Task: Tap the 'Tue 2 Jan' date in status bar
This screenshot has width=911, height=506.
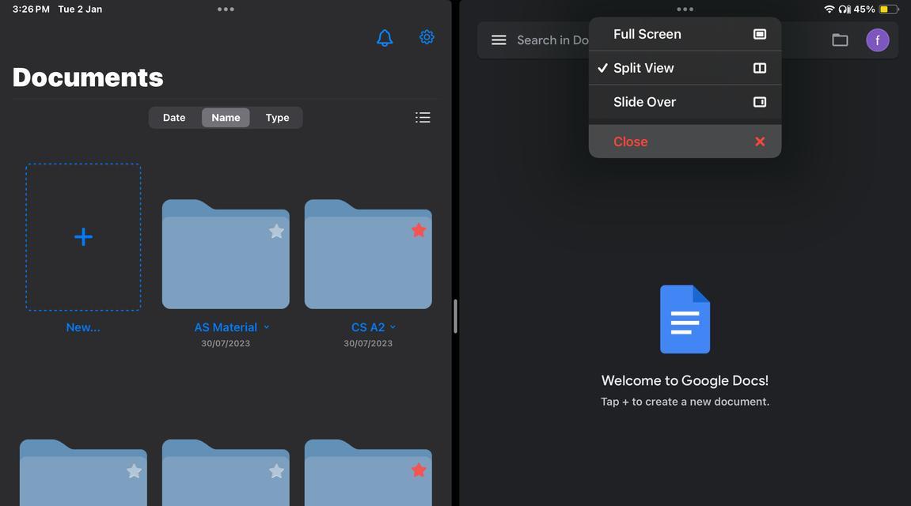Action: click(80, 9)
